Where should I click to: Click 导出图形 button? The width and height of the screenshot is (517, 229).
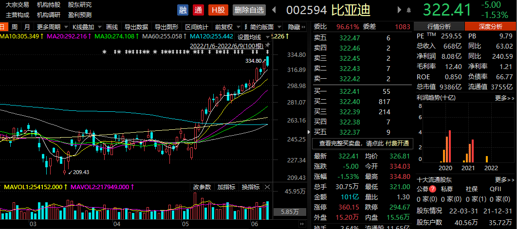tap(166, 27)
